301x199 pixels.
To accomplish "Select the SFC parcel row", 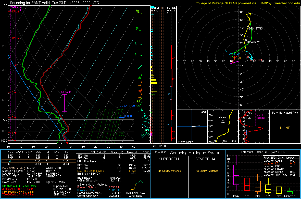I will click(x=39, y=156).
